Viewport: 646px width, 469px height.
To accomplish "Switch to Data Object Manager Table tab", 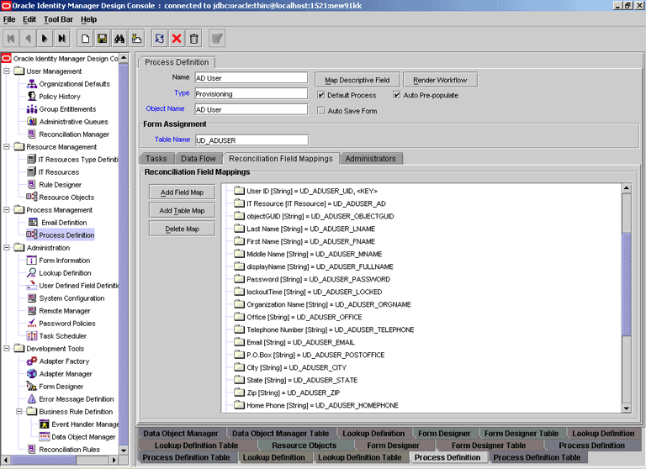I will pyautogui.click(x=281, y=434).
